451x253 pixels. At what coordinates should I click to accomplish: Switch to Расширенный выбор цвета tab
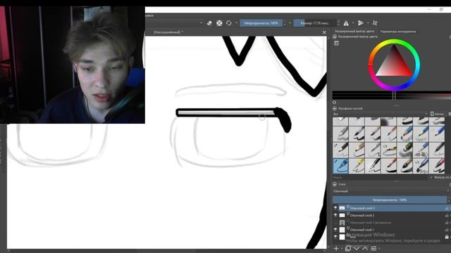click(x=354, y=31)
